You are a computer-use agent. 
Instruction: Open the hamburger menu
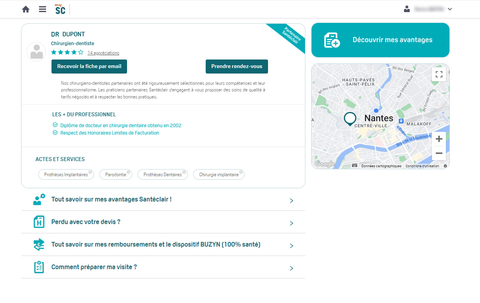click(43, 9)
